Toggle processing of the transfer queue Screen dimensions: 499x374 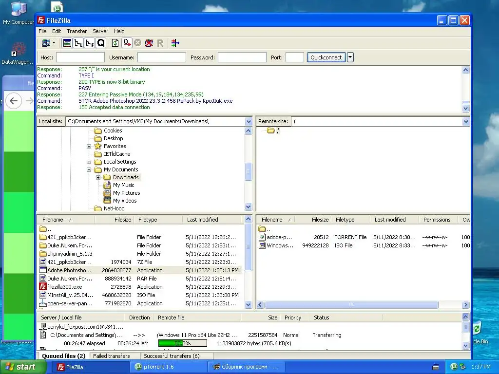pos(127,43)
